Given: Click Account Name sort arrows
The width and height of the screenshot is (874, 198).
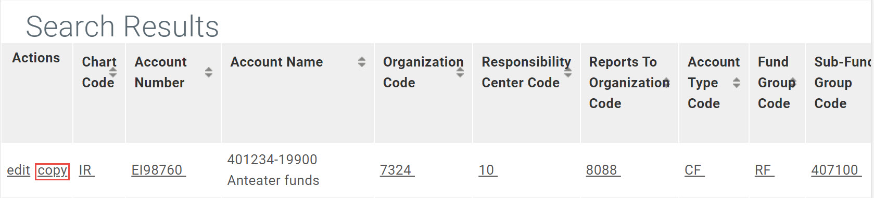Looking at the screenshot, I should tap(362, 62).
